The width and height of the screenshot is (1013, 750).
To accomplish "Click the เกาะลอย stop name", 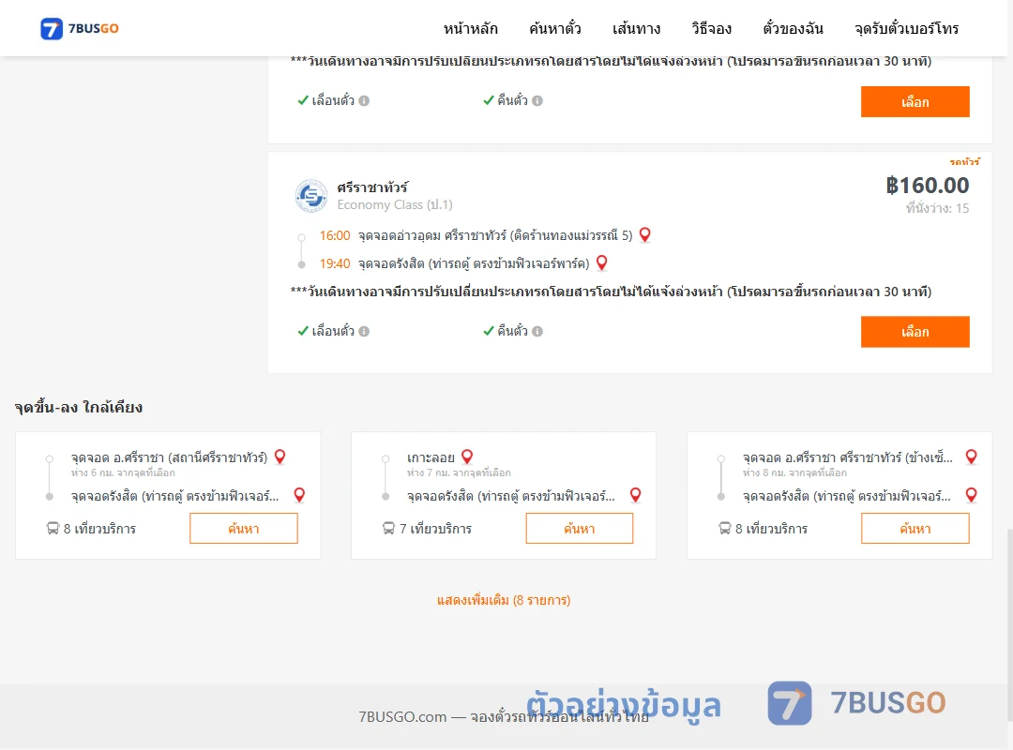I will coord(431,457).
